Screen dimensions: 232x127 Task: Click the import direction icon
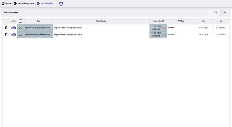coord(20,35)
